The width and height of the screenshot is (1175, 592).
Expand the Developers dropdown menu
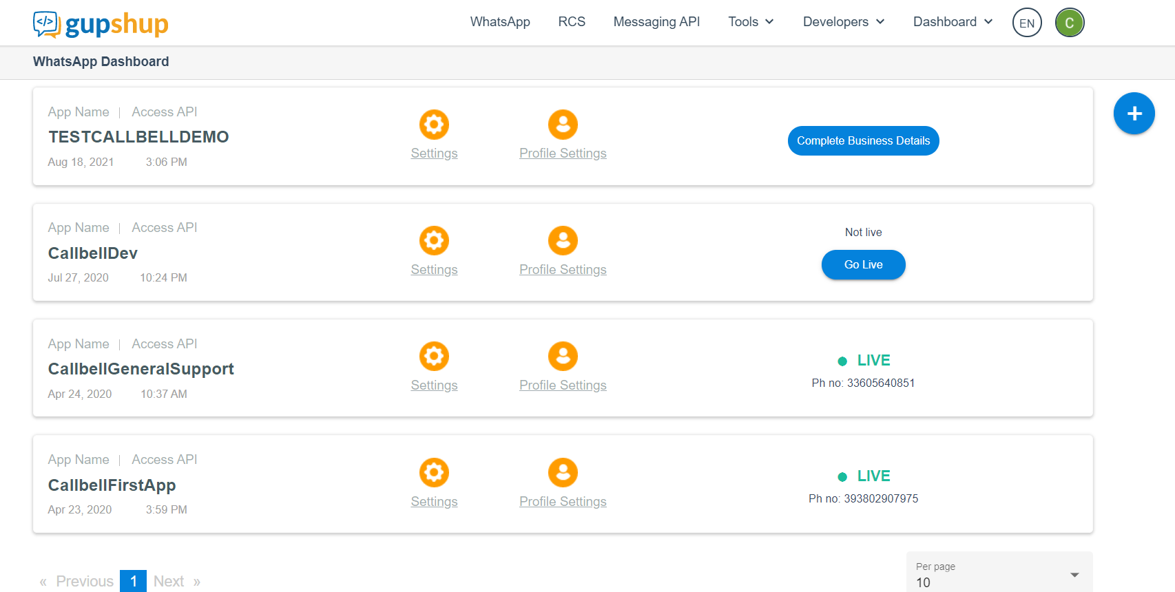tap(844, 22)
